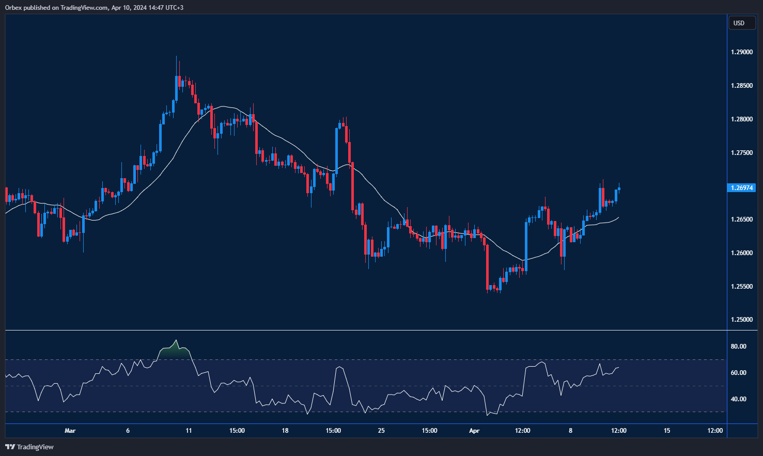Click the 1.25000 price axis label
Viewport: 763px width, 456px height.
click(741, 320)
